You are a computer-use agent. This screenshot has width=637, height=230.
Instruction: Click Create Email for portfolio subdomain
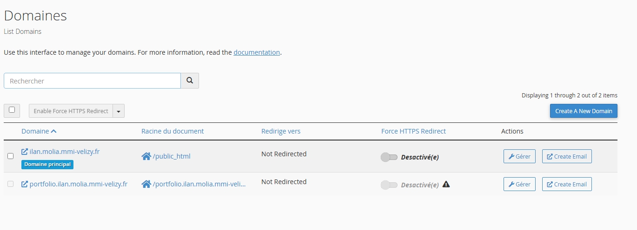pos(567,184)
